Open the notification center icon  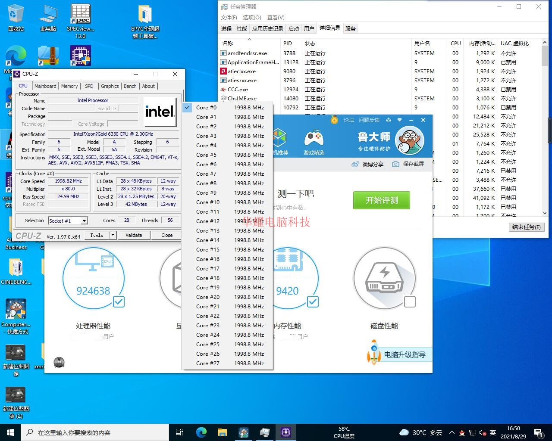(x=539, y=432)
